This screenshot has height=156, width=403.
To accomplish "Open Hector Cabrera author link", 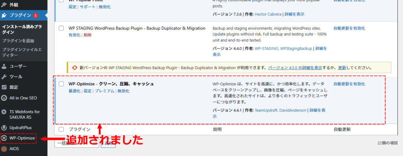I will point(268,15).
